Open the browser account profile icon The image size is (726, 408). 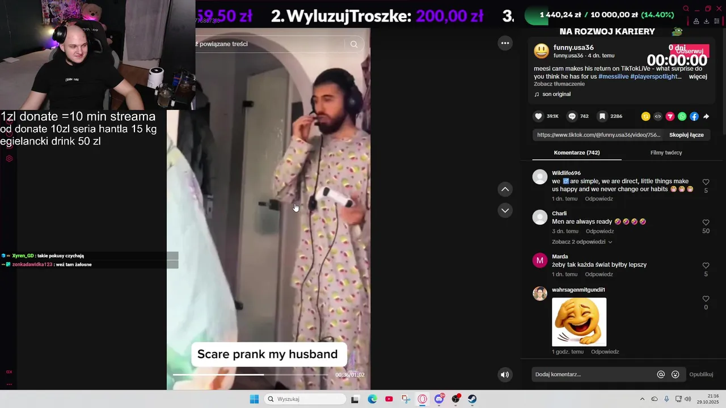(x=696, y=22)
